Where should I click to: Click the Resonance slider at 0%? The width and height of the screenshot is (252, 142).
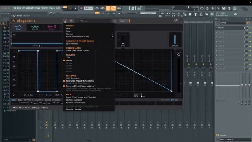(x=123, y=40)
